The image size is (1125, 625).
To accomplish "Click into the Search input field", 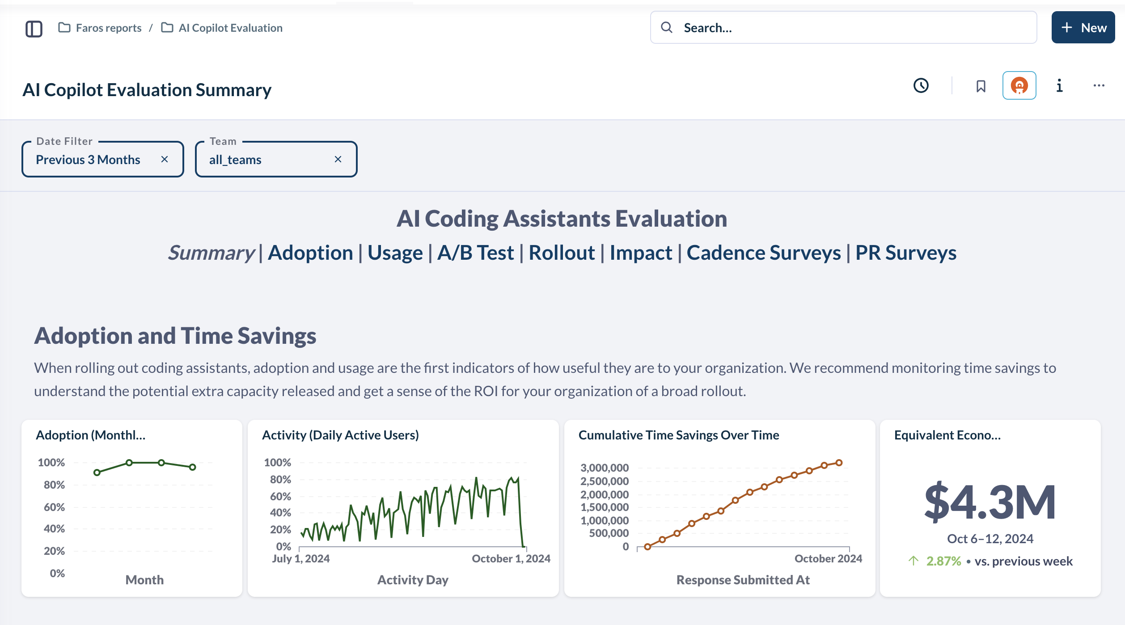I will coord(843,27).
